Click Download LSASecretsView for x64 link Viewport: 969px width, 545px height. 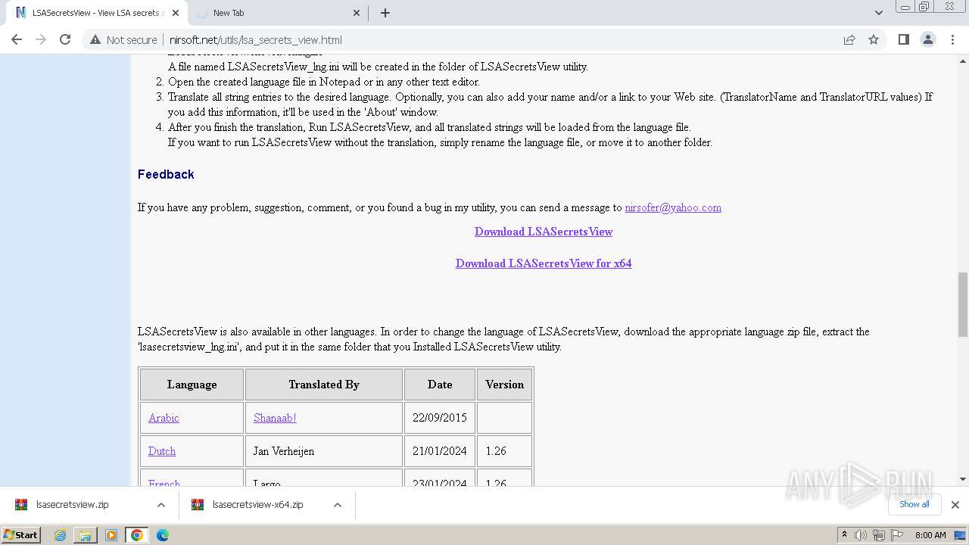pos(544,263)
